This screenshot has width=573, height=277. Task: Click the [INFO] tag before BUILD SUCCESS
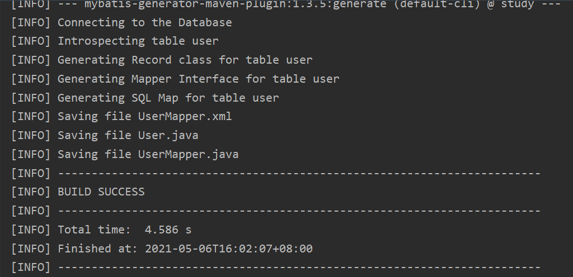31,192
